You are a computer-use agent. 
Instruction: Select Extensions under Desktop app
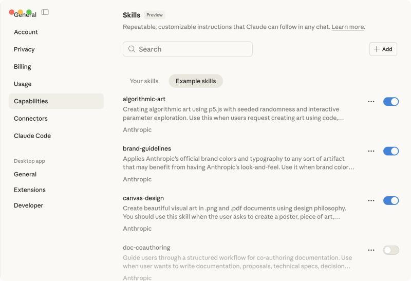pyautogui.click(x=30, y=190)
